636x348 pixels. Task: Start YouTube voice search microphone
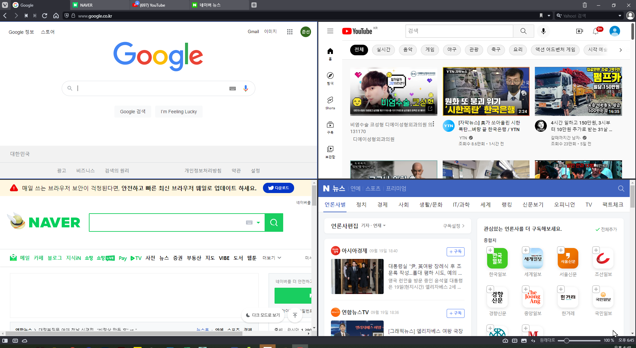point(543,31)
